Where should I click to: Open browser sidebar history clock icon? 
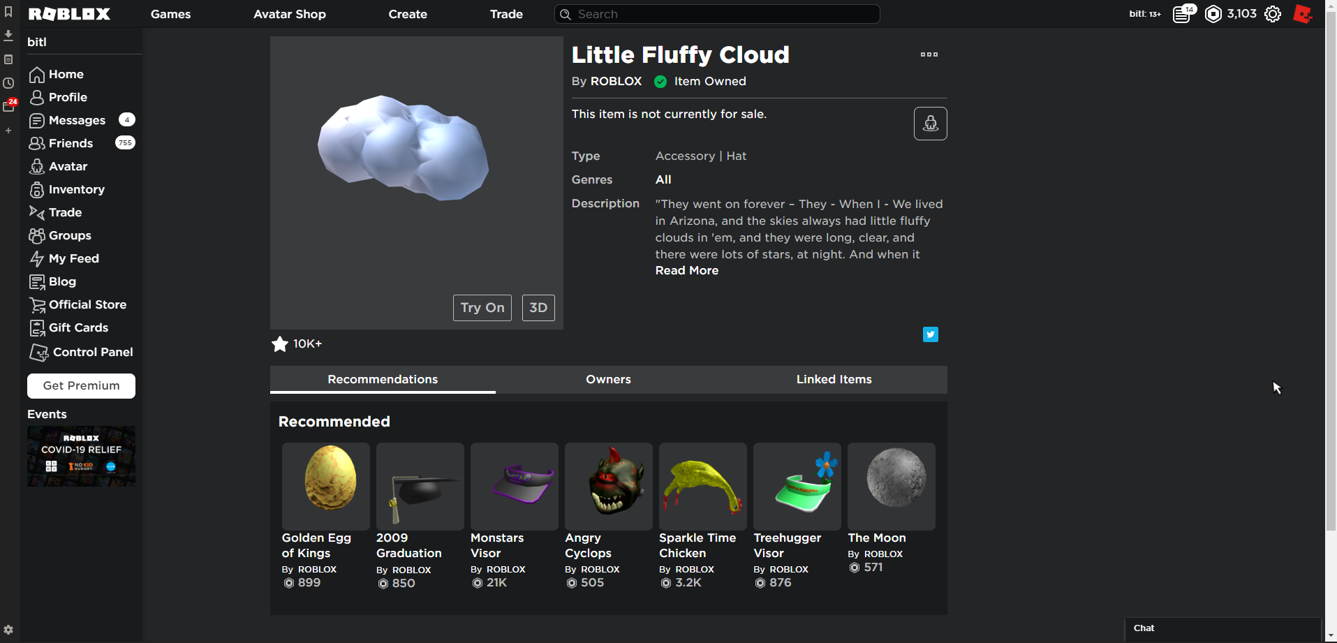pos(8,83)
